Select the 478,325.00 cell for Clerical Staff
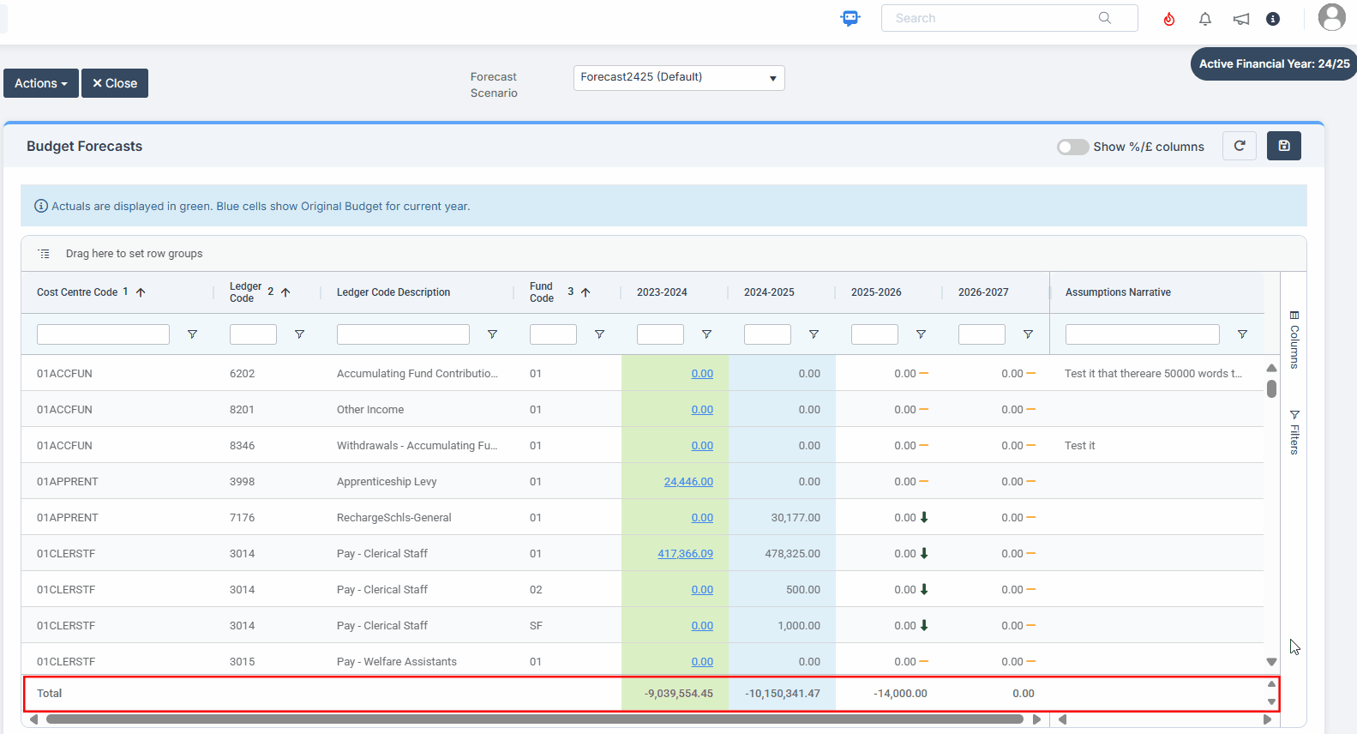Viewport: 1357px width, 734px height. point(782,554)
